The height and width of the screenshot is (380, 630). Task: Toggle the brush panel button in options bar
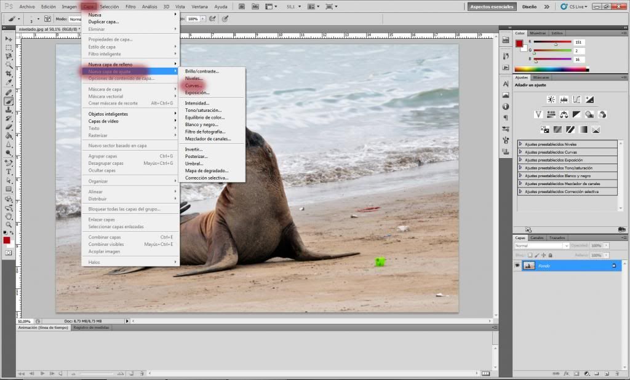47,19
